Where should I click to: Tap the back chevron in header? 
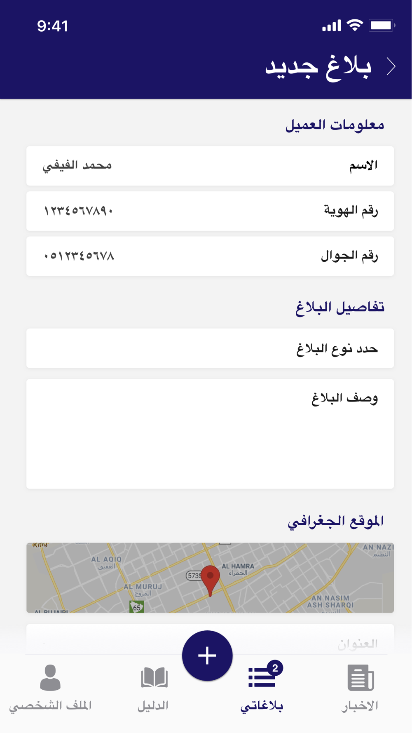391,66
